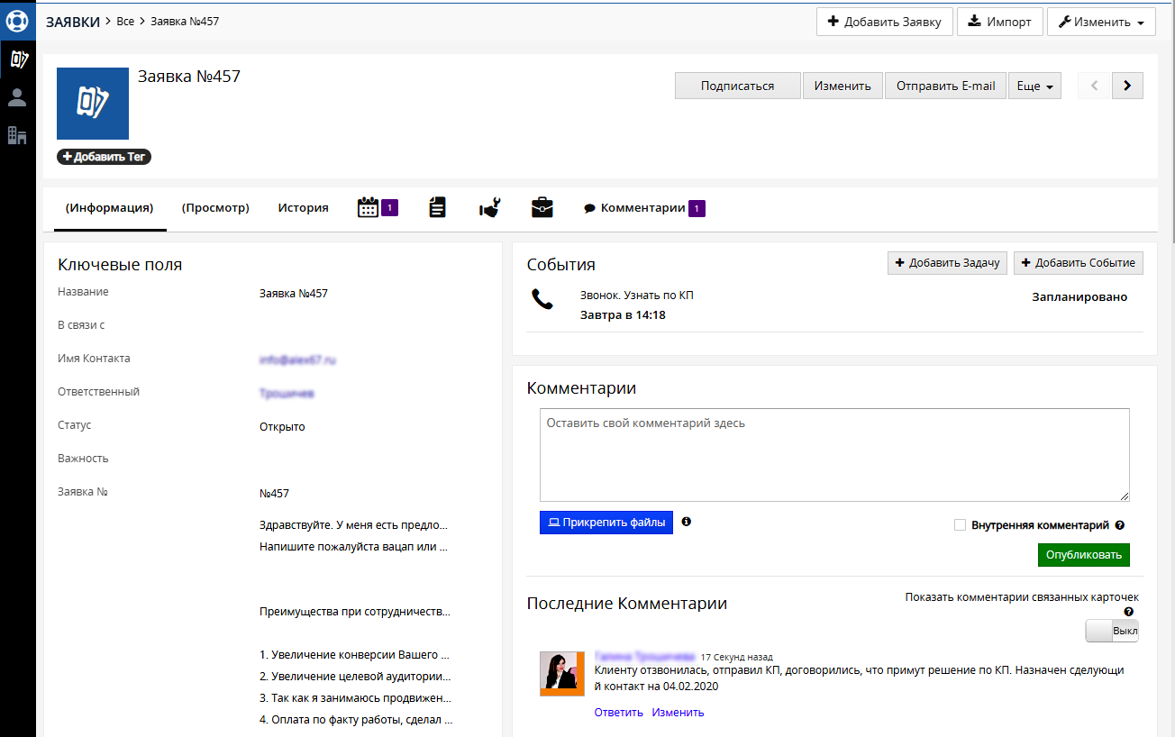
Task: Click the lifebuoy logo icon in sidebar
Action: coord(17,20)
